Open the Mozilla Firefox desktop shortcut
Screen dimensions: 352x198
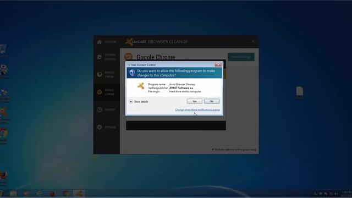[4, 177]
